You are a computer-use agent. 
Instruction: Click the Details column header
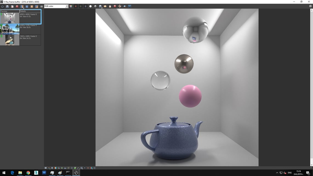click(30, 11)
